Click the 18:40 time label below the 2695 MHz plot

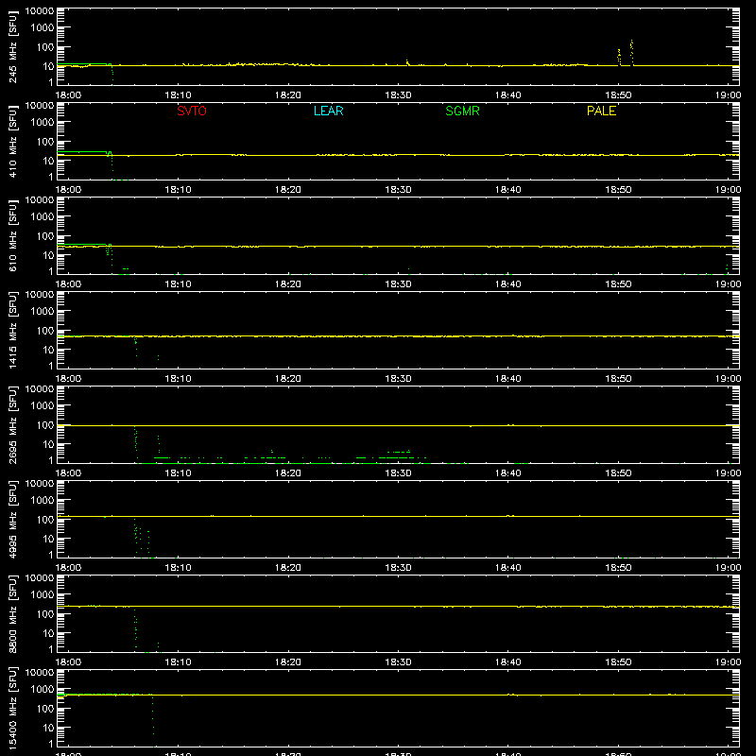[x=508, y=473]
